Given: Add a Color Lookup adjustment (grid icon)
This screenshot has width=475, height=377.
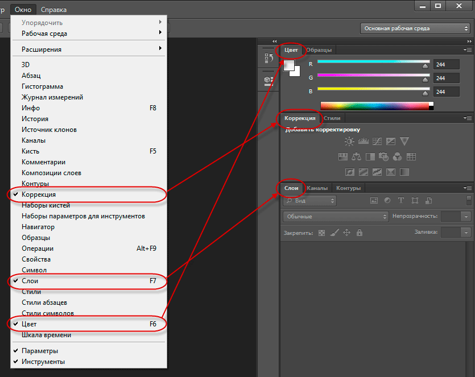Looking at the screenshot, I should tap(411, 156).
